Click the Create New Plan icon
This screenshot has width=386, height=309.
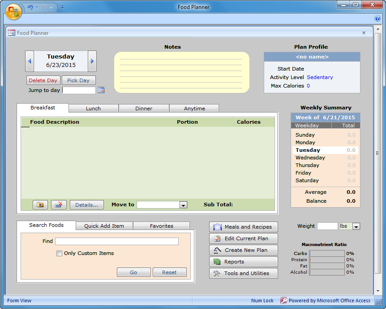coord(217,250)
